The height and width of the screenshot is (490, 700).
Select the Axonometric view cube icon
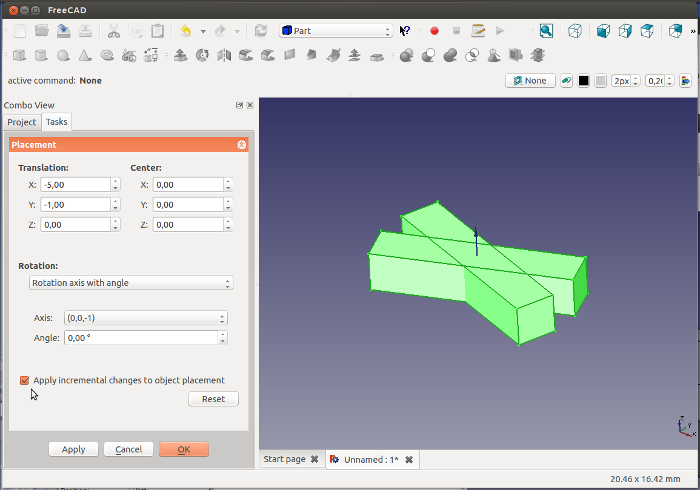575,31
